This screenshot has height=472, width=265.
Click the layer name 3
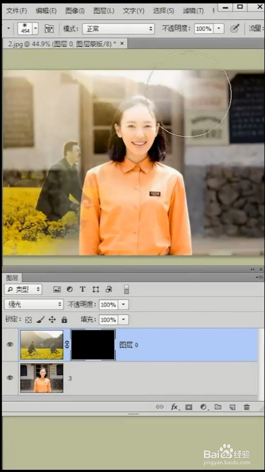[x=70, y=378]
